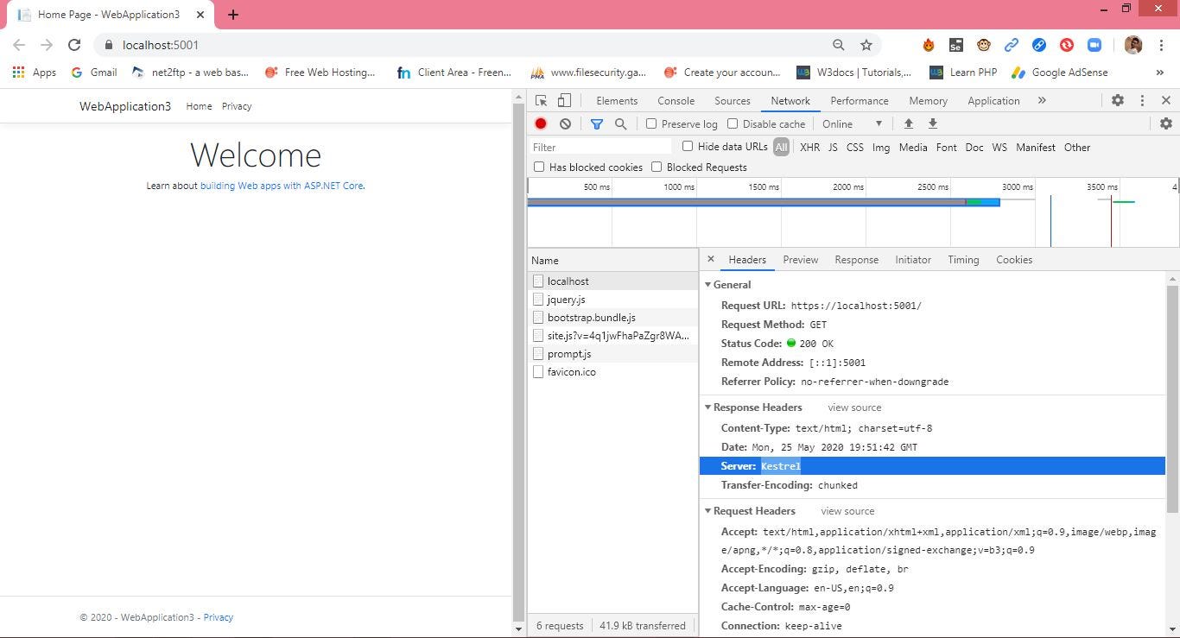Open the network filter funnel

pos(596,123)
